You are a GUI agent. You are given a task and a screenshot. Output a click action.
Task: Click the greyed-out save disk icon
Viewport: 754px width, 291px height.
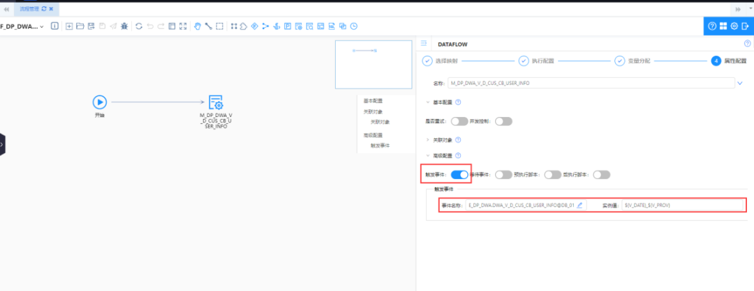103,26
